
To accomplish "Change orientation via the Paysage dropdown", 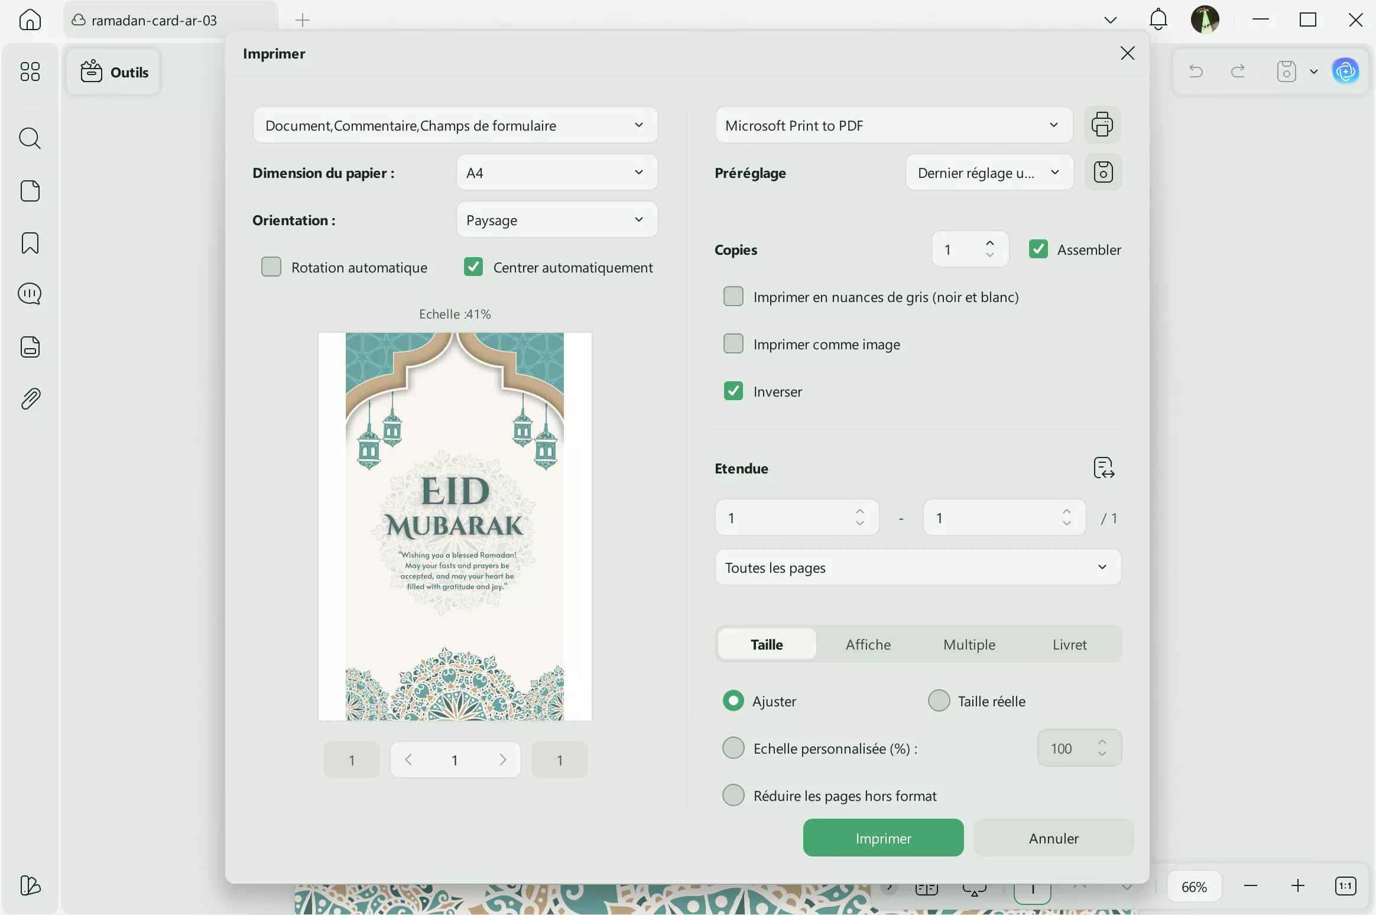I will click(556, 219).
